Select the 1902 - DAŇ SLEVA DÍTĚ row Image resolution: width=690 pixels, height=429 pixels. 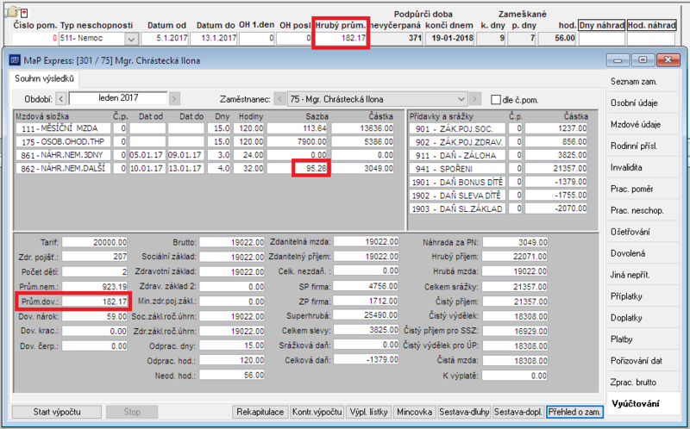pos(499,196)
